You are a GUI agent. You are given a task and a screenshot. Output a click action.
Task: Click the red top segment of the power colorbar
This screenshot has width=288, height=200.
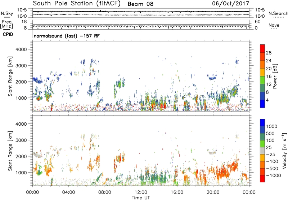pyautogui.click(x=262, y=48)
